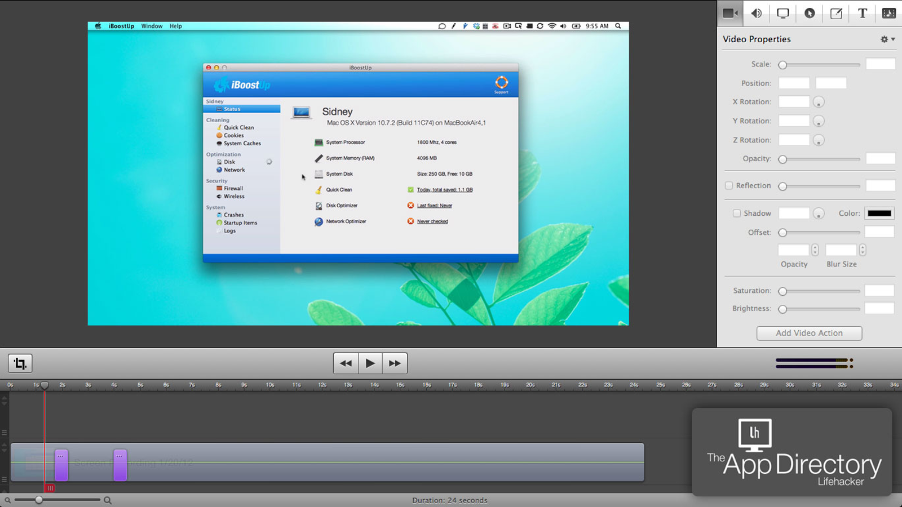This screenshot has height=507, width=902.
Task: Select Firewall in iBoostUp sidebar
Action: coord(233,188)
